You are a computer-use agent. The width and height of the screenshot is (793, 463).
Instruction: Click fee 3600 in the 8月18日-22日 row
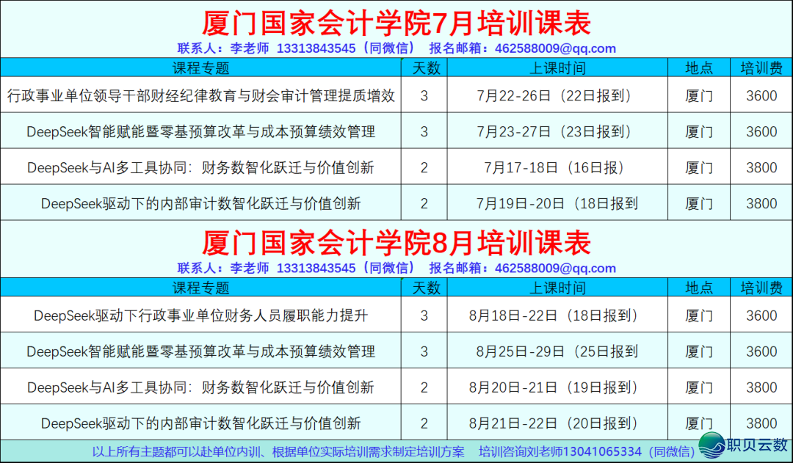tap(761, 316)
